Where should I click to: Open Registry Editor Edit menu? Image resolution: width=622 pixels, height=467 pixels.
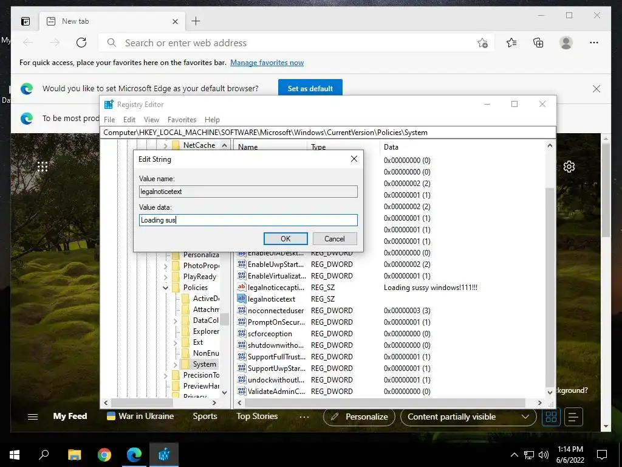129,120
